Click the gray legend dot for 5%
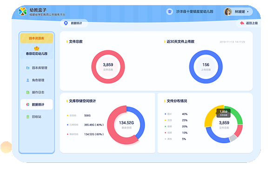The height and width of the screenshot is (180, 279). click(x=165, y=139)
